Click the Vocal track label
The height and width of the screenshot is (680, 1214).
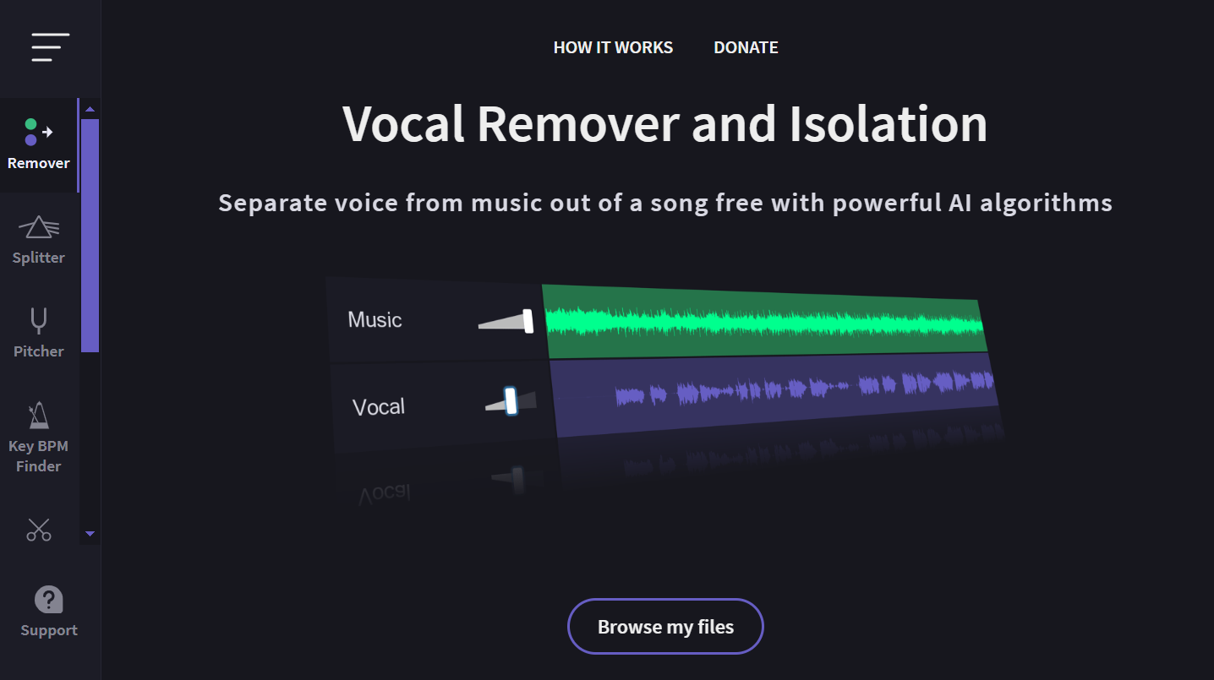(x=379, y=407)
